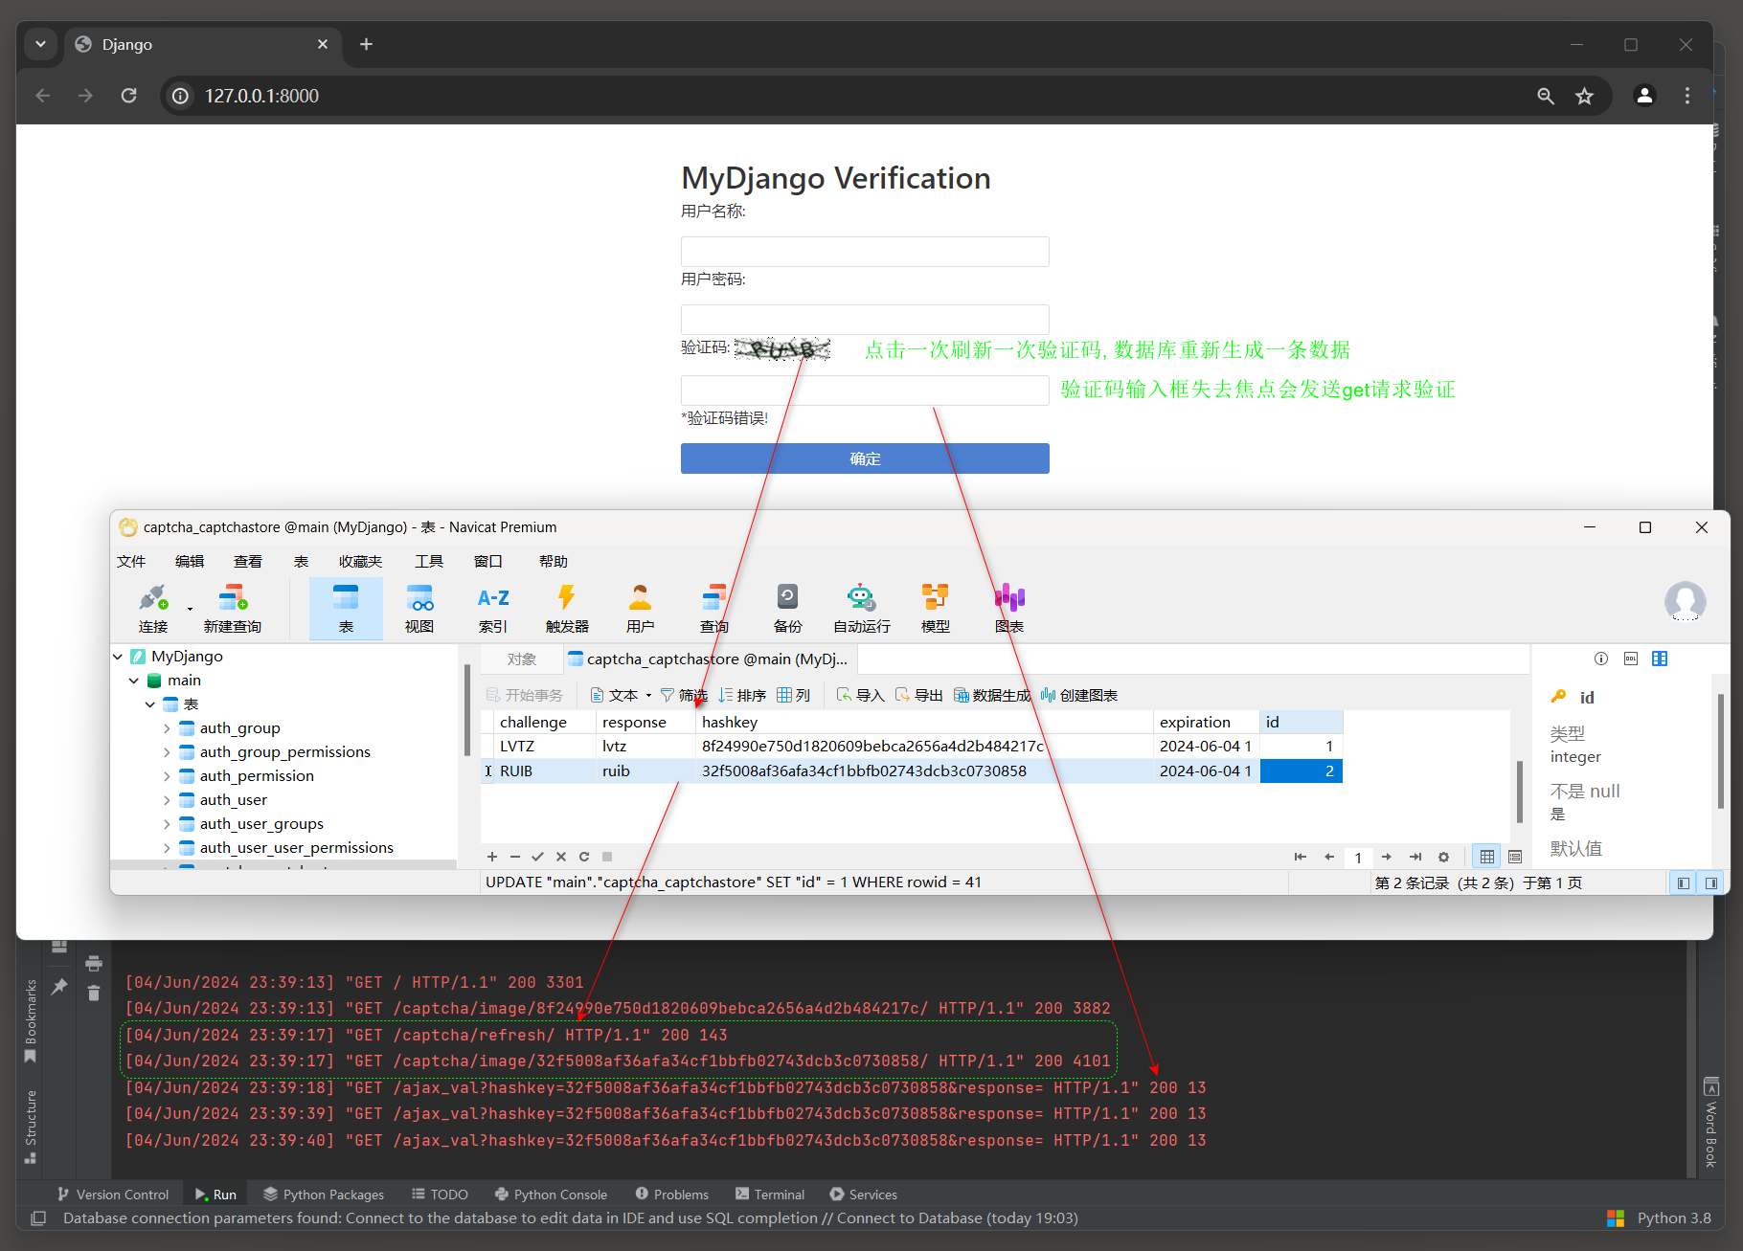Collapse the MyDjango connection node
The height and width of the screenshot is (1251, 1743).
[x=118, y=657]
